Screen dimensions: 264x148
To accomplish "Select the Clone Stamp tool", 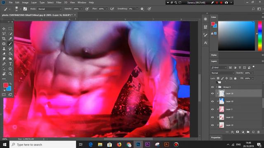I will pos(4,49).
